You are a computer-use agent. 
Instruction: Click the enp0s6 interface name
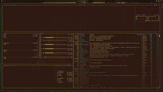(x=69, y=66)
